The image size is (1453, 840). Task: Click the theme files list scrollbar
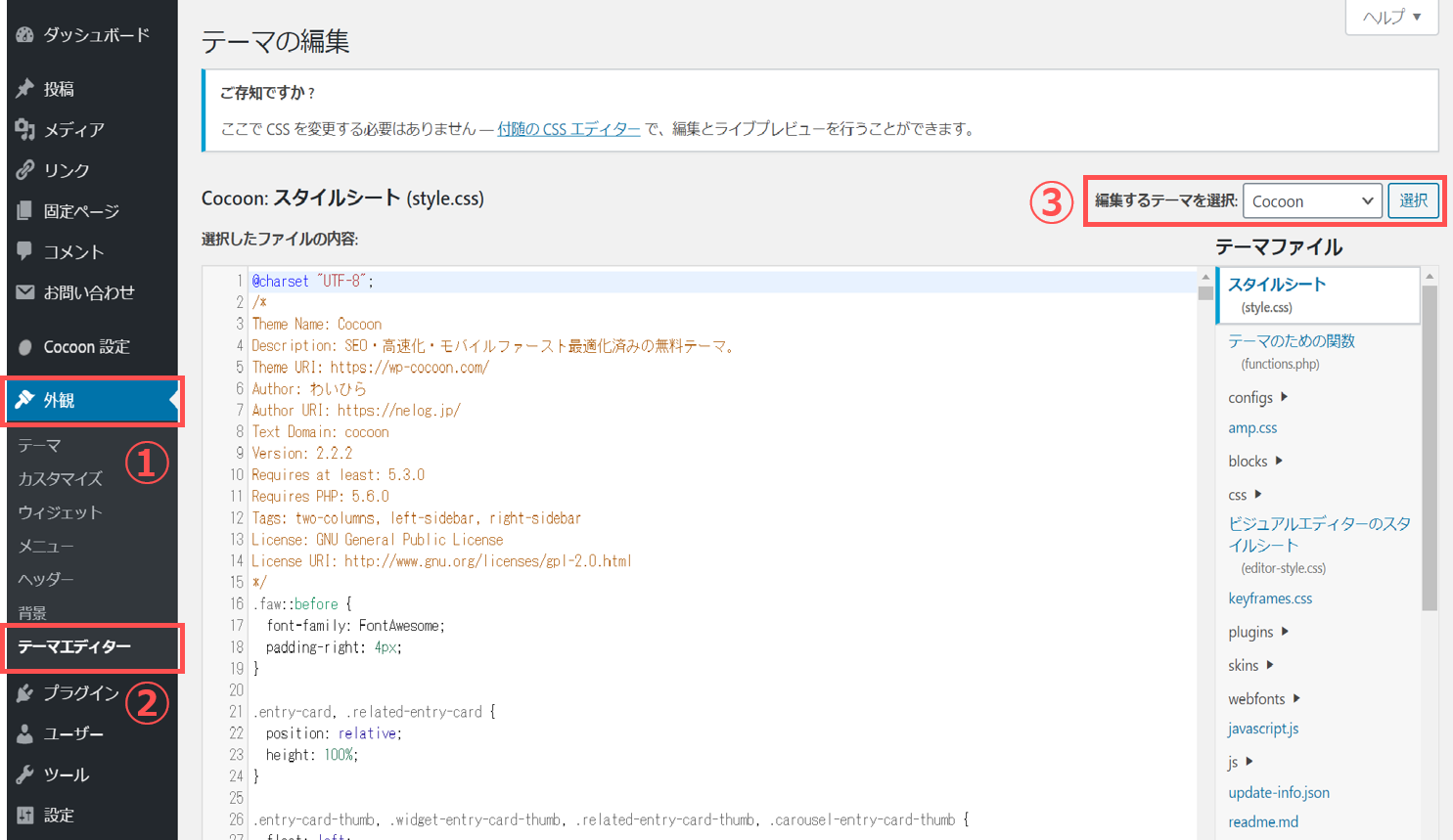pyautogui.click(x=1430, y=448)
